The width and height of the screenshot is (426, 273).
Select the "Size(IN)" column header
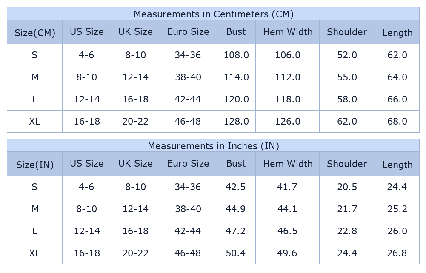pyautogui.click(x=35, y=165)
